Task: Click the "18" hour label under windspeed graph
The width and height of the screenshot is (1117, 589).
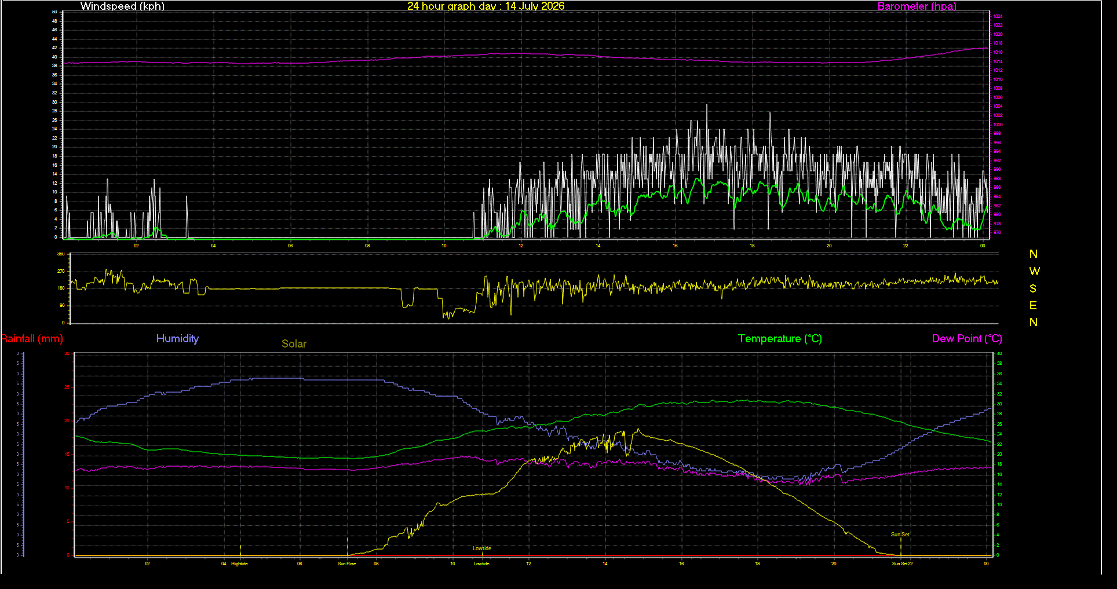Action: (752, 246)
